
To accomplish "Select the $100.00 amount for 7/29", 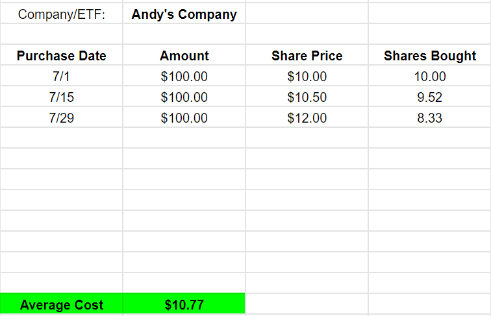I will click(184, 117).
